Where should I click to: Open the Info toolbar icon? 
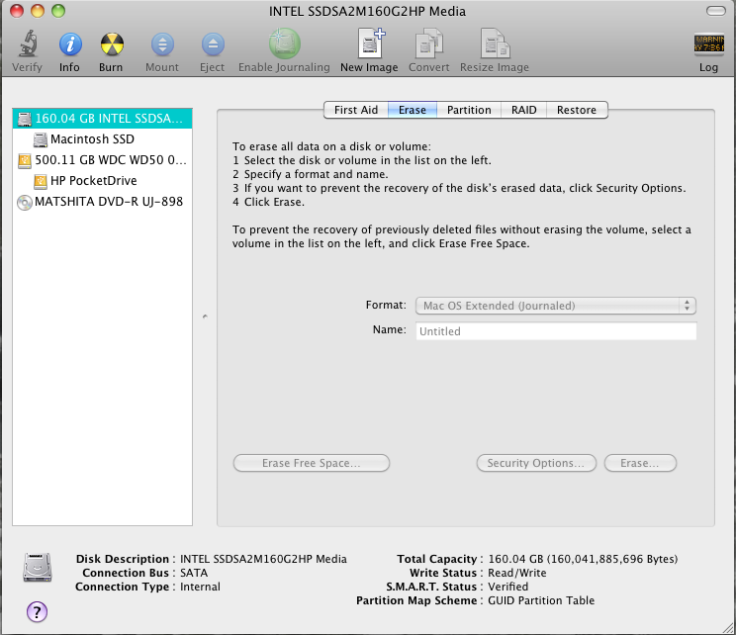click(70, 45)
